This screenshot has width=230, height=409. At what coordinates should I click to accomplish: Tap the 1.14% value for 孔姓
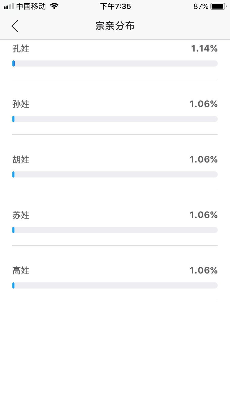tap(204, 48)
